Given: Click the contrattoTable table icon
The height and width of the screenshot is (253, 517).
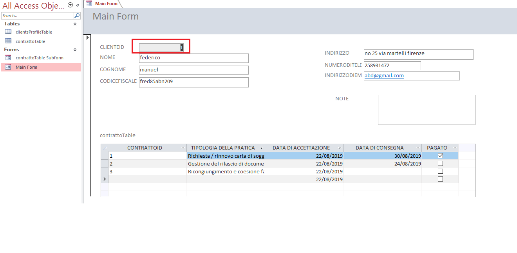Looking at the screenshot, I should click(8, 41).
